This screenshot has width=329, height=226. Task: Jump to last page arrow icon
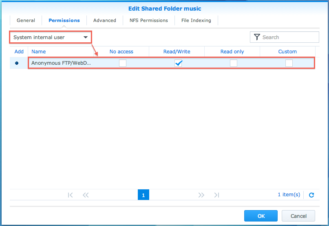[x=216, y=195]
